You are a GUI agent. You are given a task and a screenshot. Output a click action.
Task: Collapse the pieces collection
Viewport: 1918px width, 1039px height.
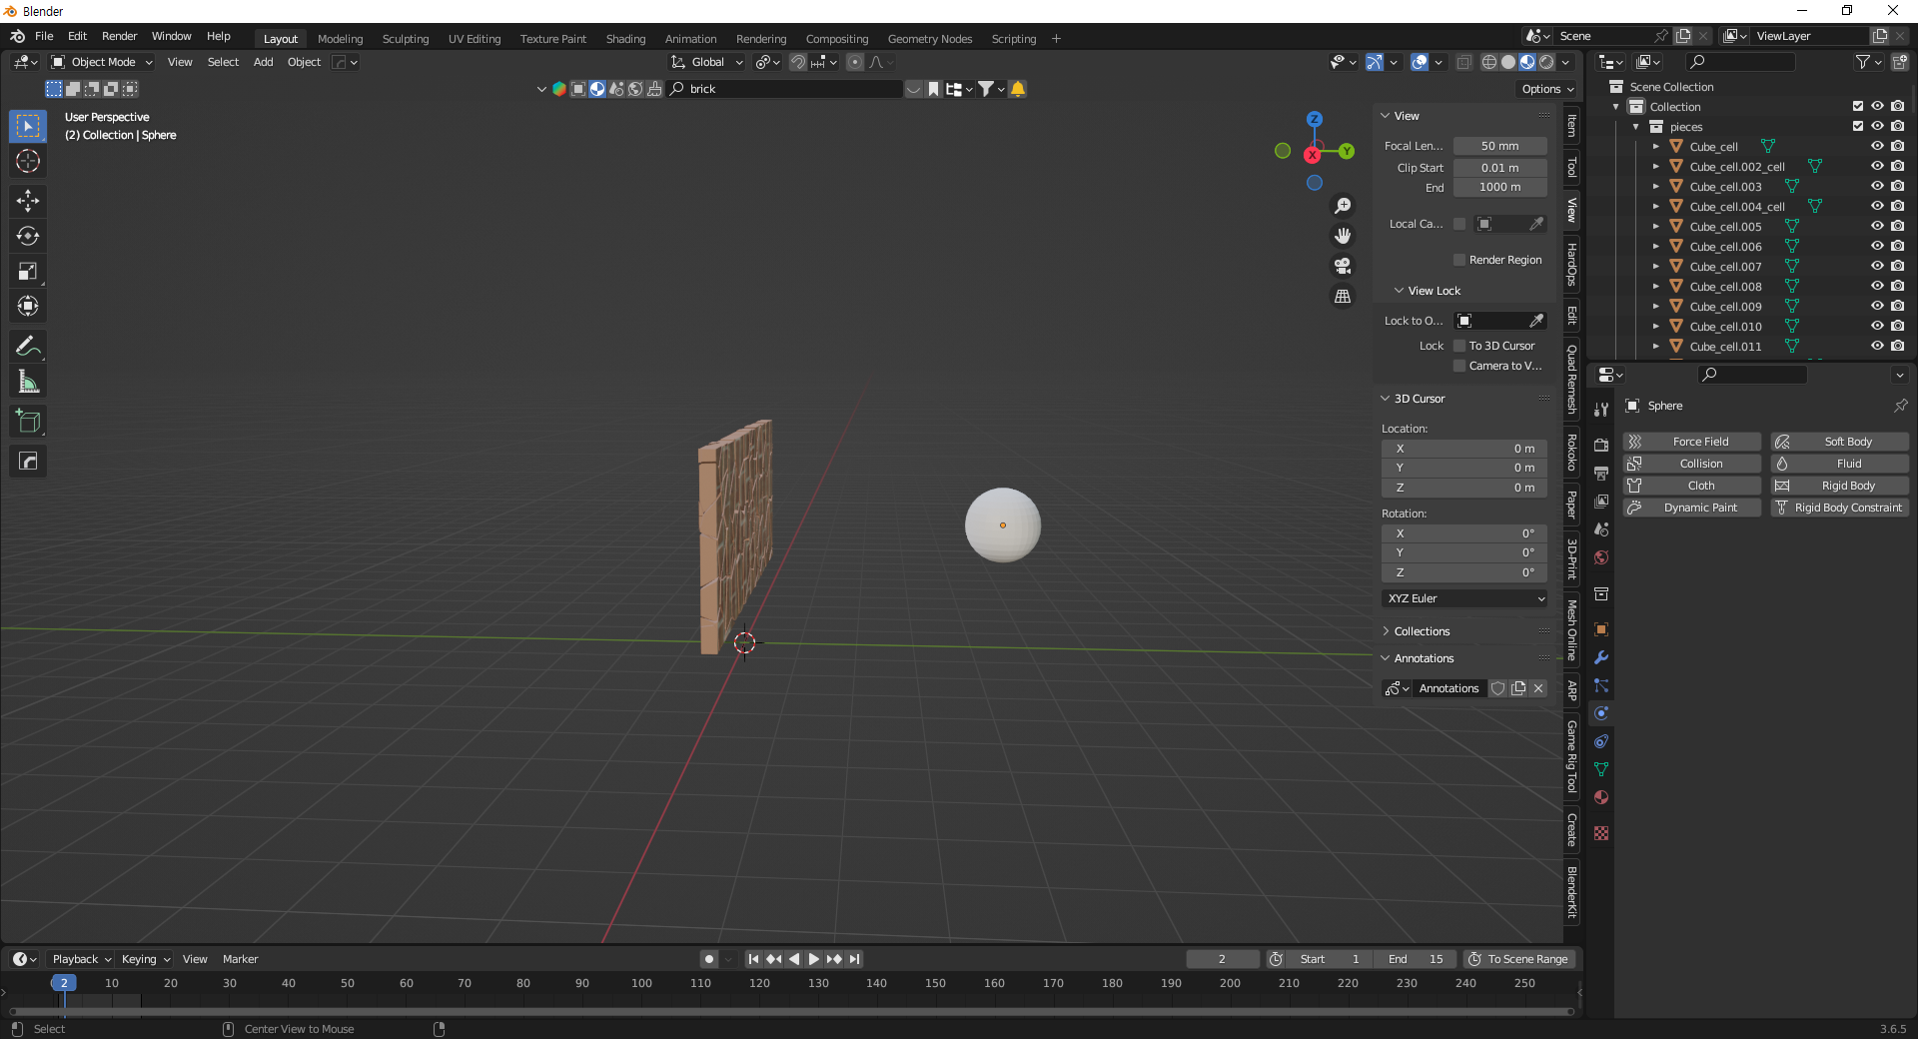pos(1636,127)
